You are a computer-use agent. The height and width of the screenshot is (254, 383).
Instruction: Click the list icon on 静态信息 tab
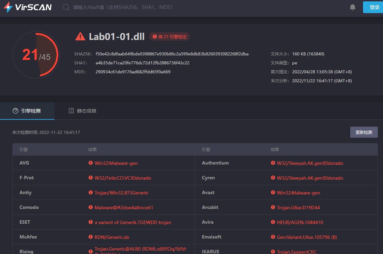click(71, 111)
